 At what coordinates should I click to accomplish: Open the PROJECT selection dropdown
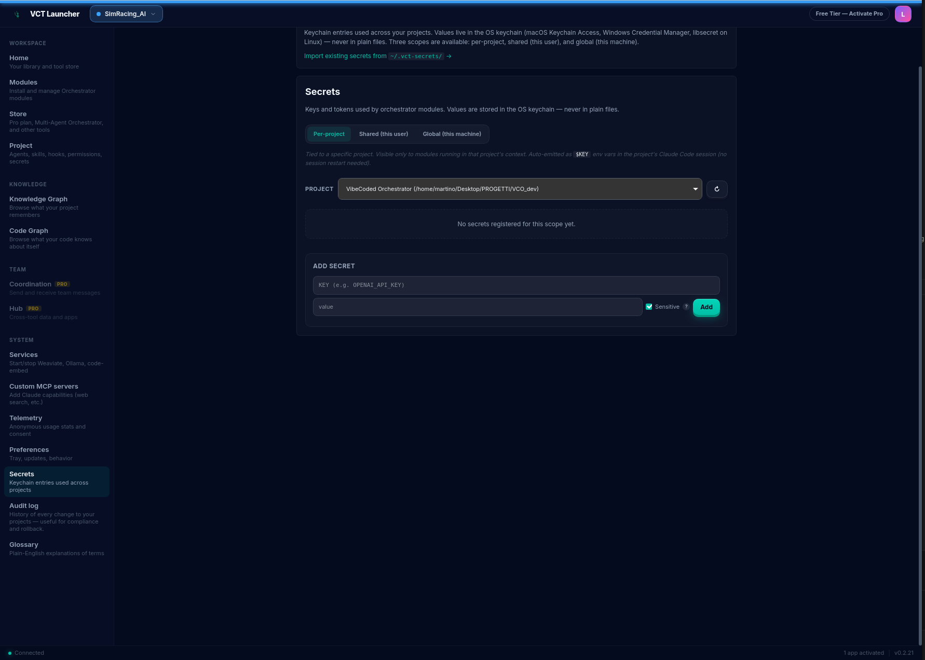point(520,189)
